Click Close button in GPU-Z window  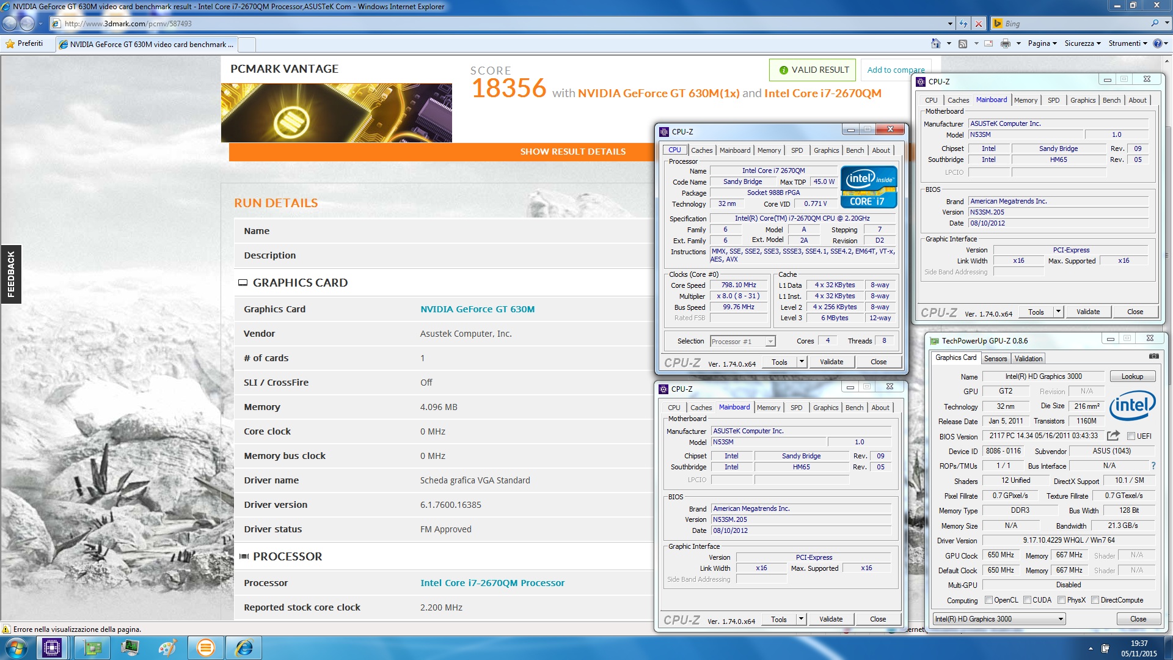pos(1138,619)
